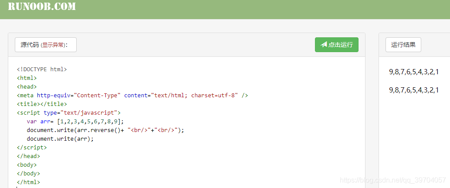This screenshot has width=450, height=188.
Task: Click the document.write(arr); line
Action: pos(60,139)
